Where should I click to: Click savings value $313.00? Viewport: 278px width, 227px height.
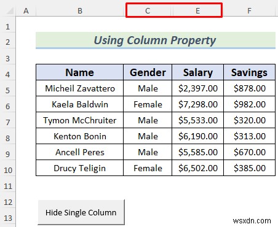coord(249,136)
